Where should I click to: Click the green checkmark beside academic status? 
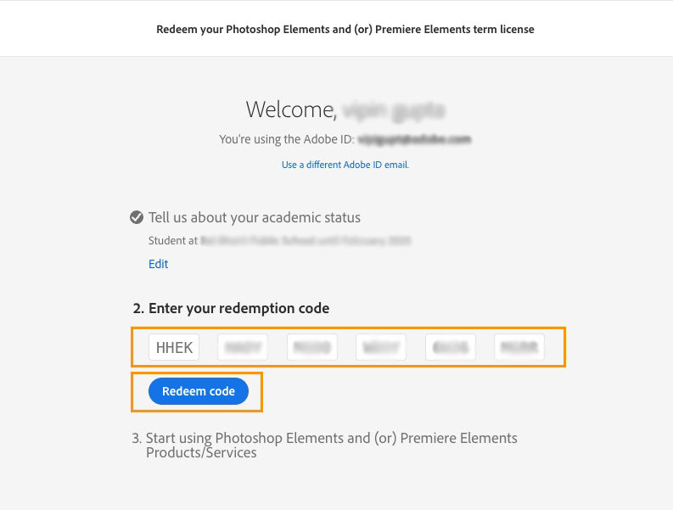point(137,218)
